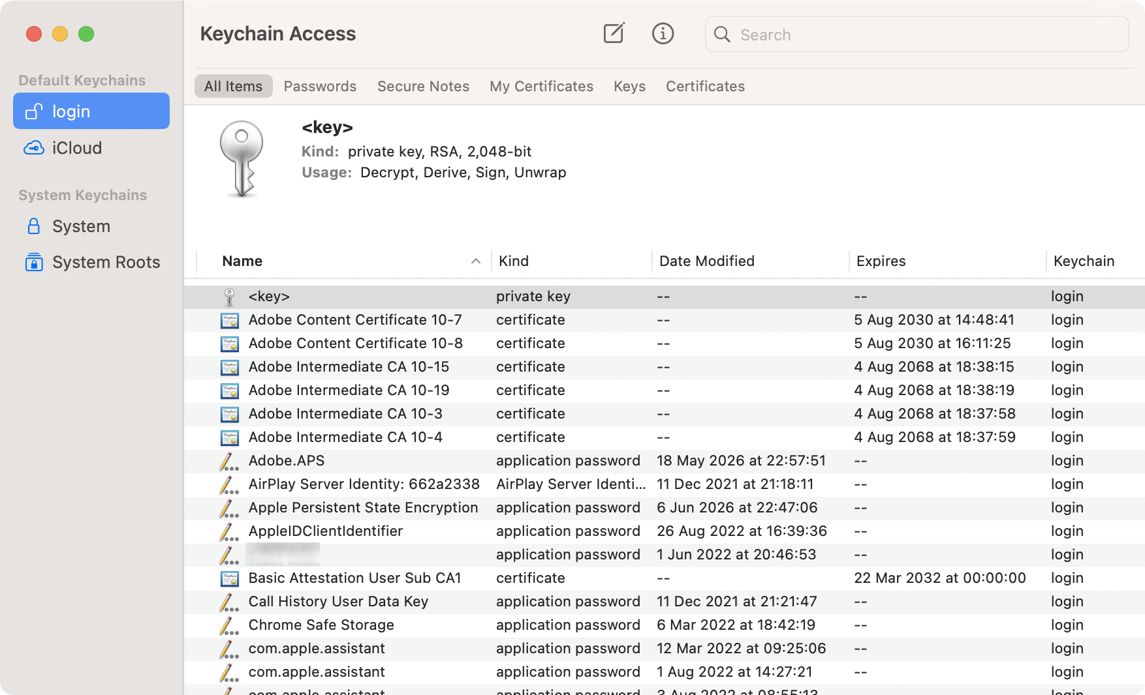Click password icon for Call History User Data Key
The image size is (1145, 695).
click(229, 602)
